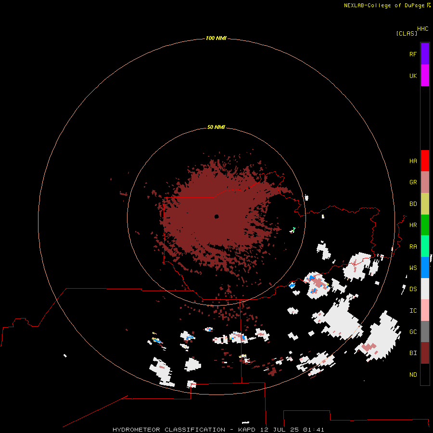Click the BI legend label

(x=413, y=353)
